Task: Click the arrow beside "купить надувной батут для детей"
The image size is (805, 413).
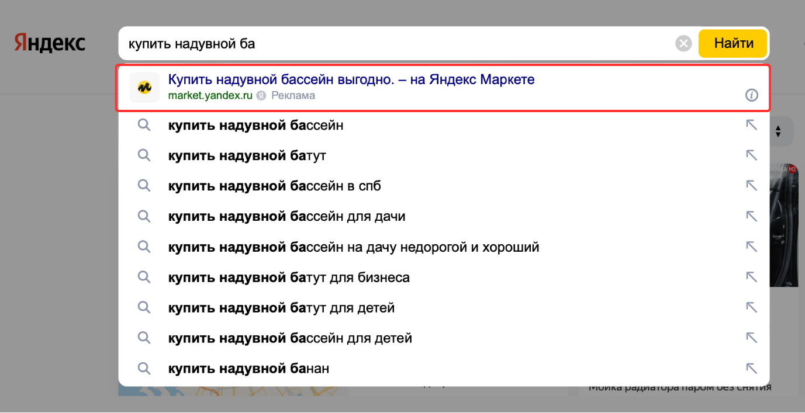Action: click(752, 307)
